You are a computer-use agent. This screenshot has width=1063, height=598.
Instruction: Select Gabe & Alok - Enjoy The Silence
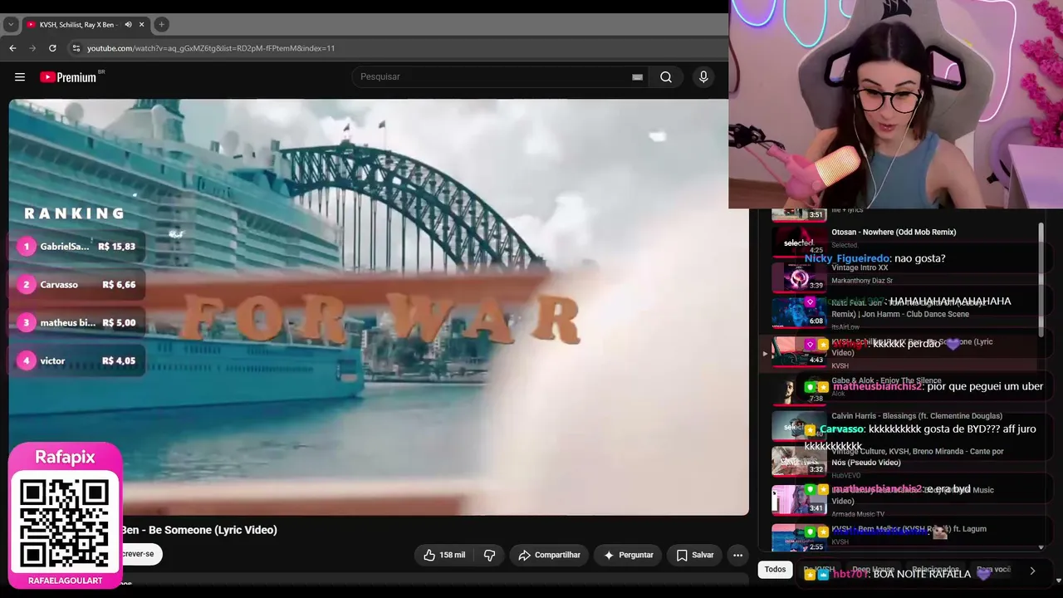(886, 380)
